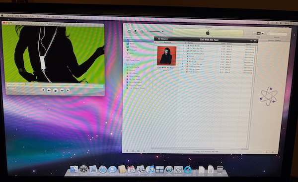
Task: Select Music in the iTunes library sidebar
Action: (139, 41)
